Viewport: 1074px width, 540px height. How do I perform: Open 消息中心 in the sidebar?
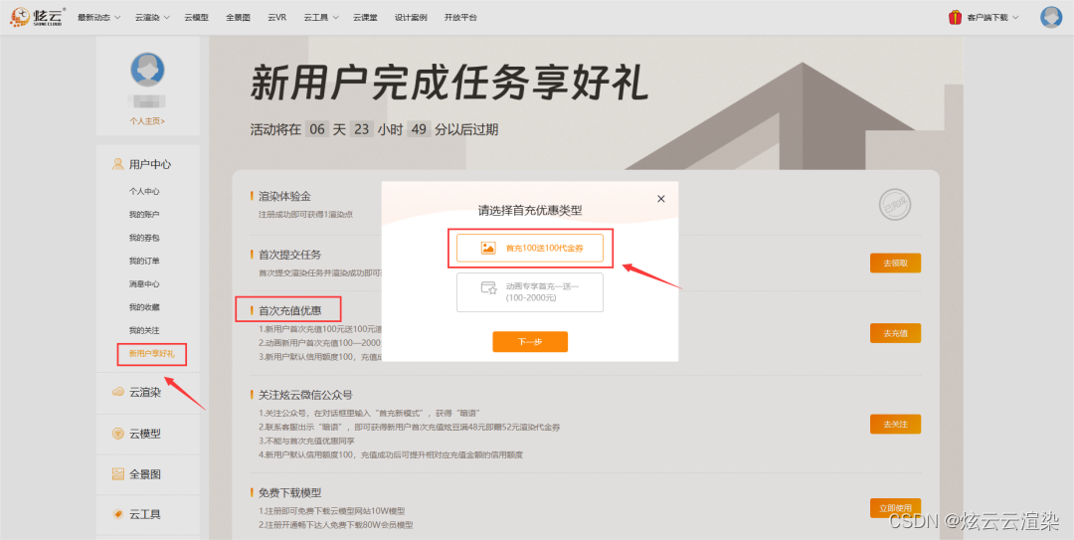click(x=144, y=283)
